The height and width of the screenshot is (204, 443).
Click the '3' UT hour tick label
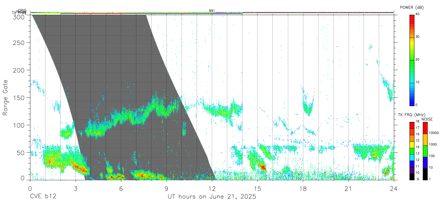pos(76,189)
